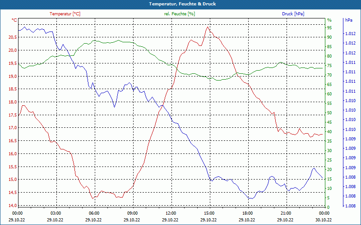This screenshot has width=361, height=225.
Task: Click the green '%' axis unit label
Action: coord(329,20)
